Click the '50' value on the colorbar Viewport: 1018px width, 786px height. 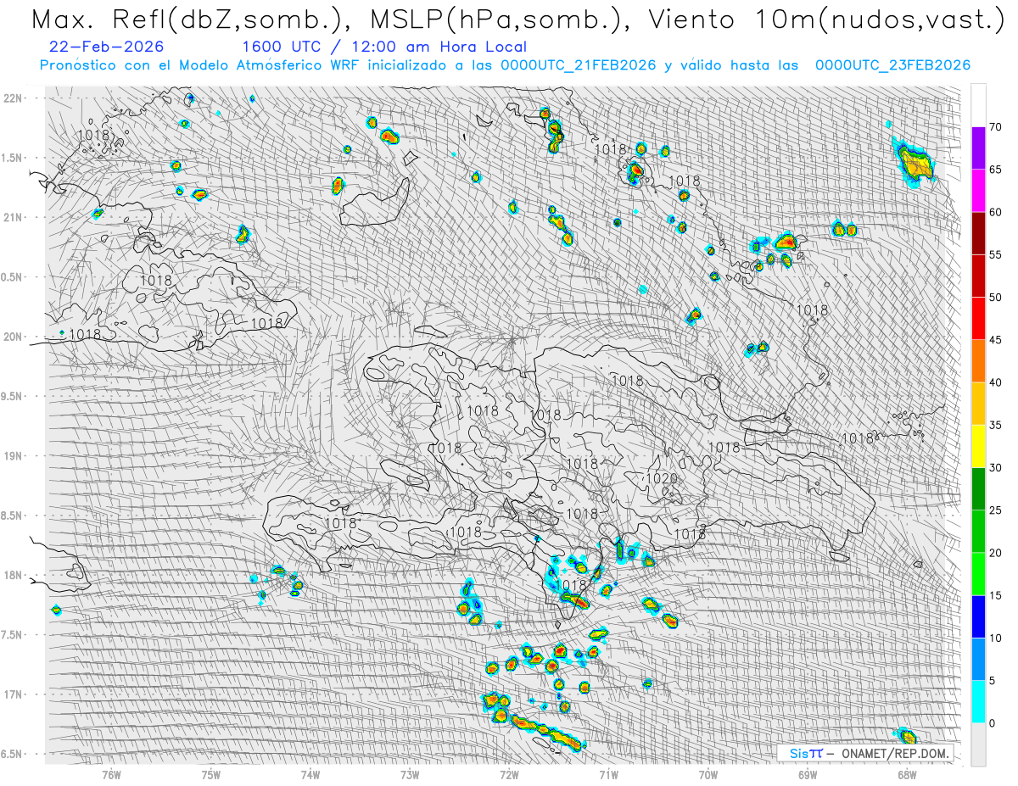(x=995, y=298)
